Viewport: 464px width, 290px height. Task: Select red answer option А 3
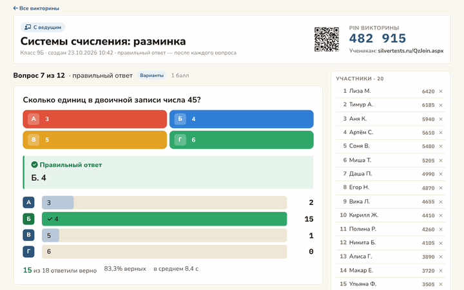(x=95, y=119)
